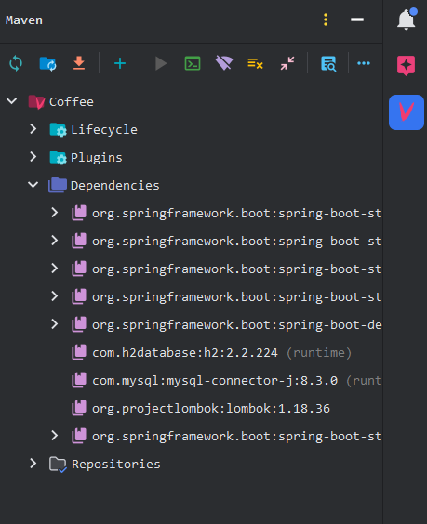This screenshot has width=427, height=524.
Task: Click the Maven panel title
Action: coord(24,20)
